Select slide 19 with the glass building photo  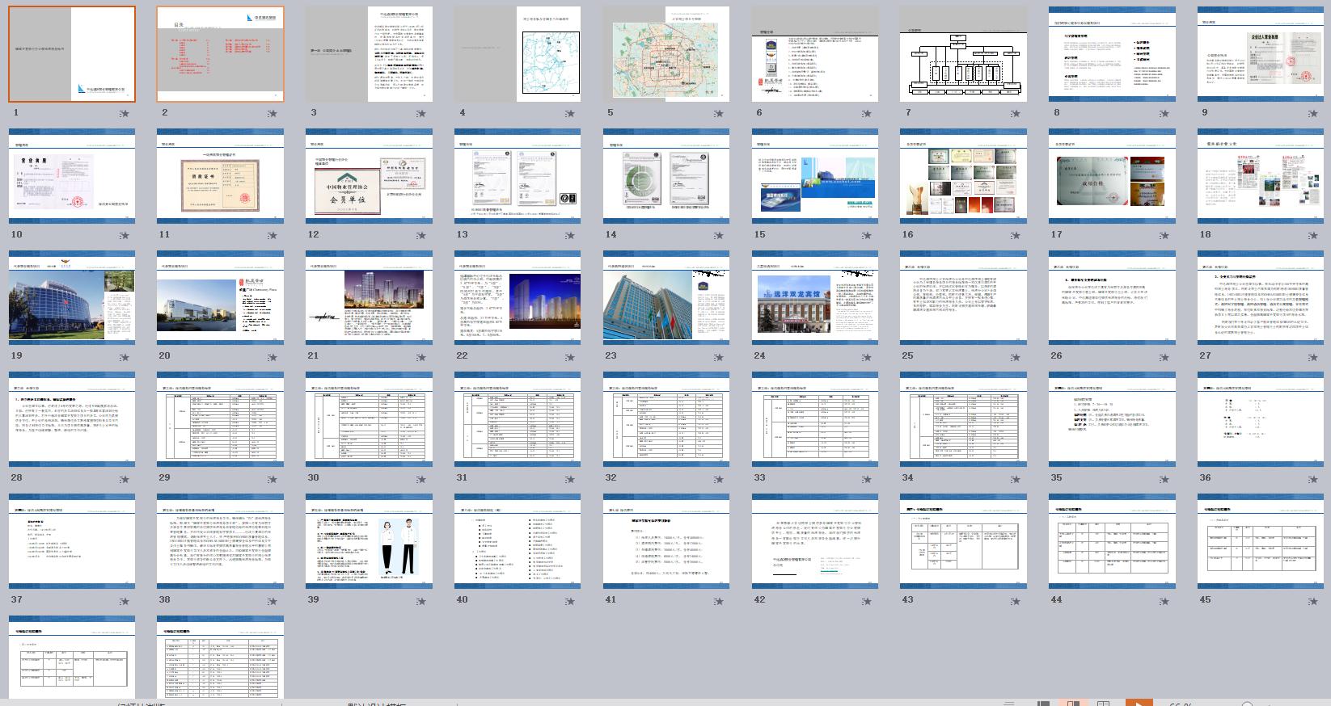[72, 298]
